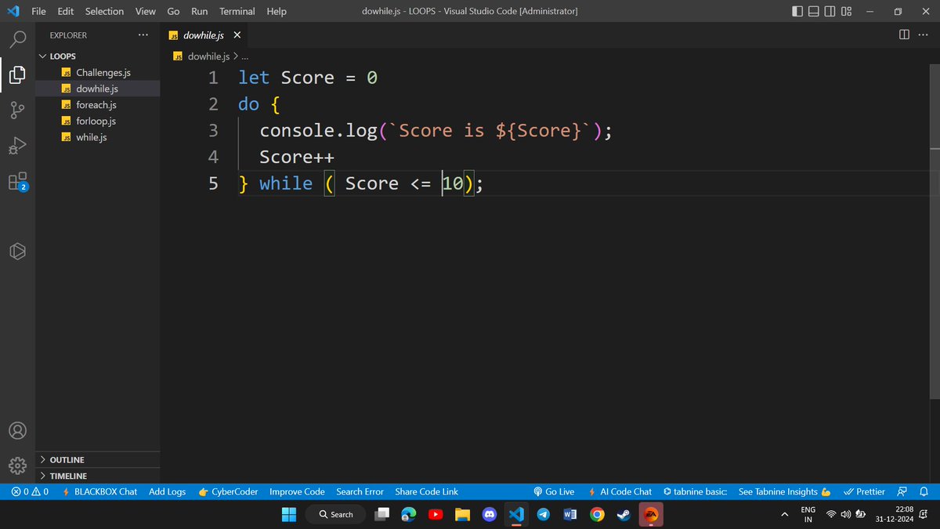Click the Go Live server button
This screenshot has height=529, width=940.
point(554,491)
